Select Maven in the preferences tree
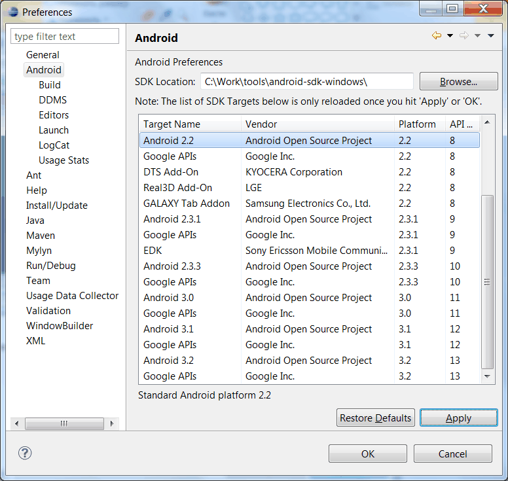The width and height of the screenshot is (508, 481). coord(41,236)
